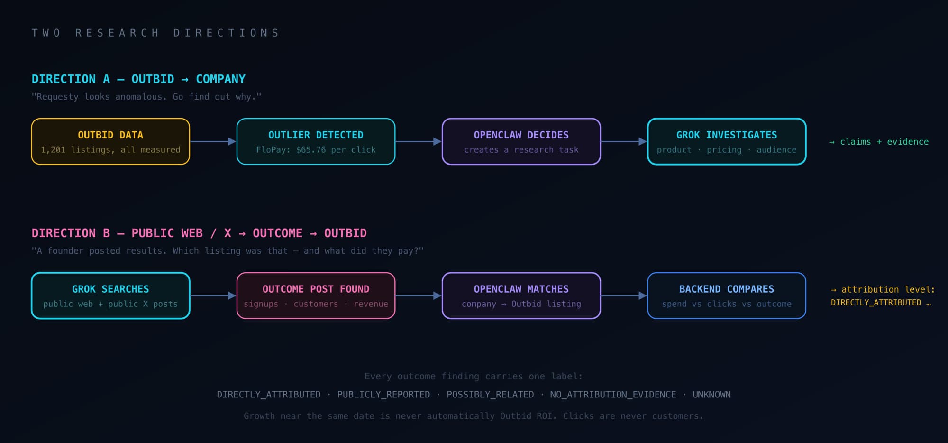Click the NO_ATTRIBUTION_EVIDENCE label
The image size is (948, 443).
[613, 395]
